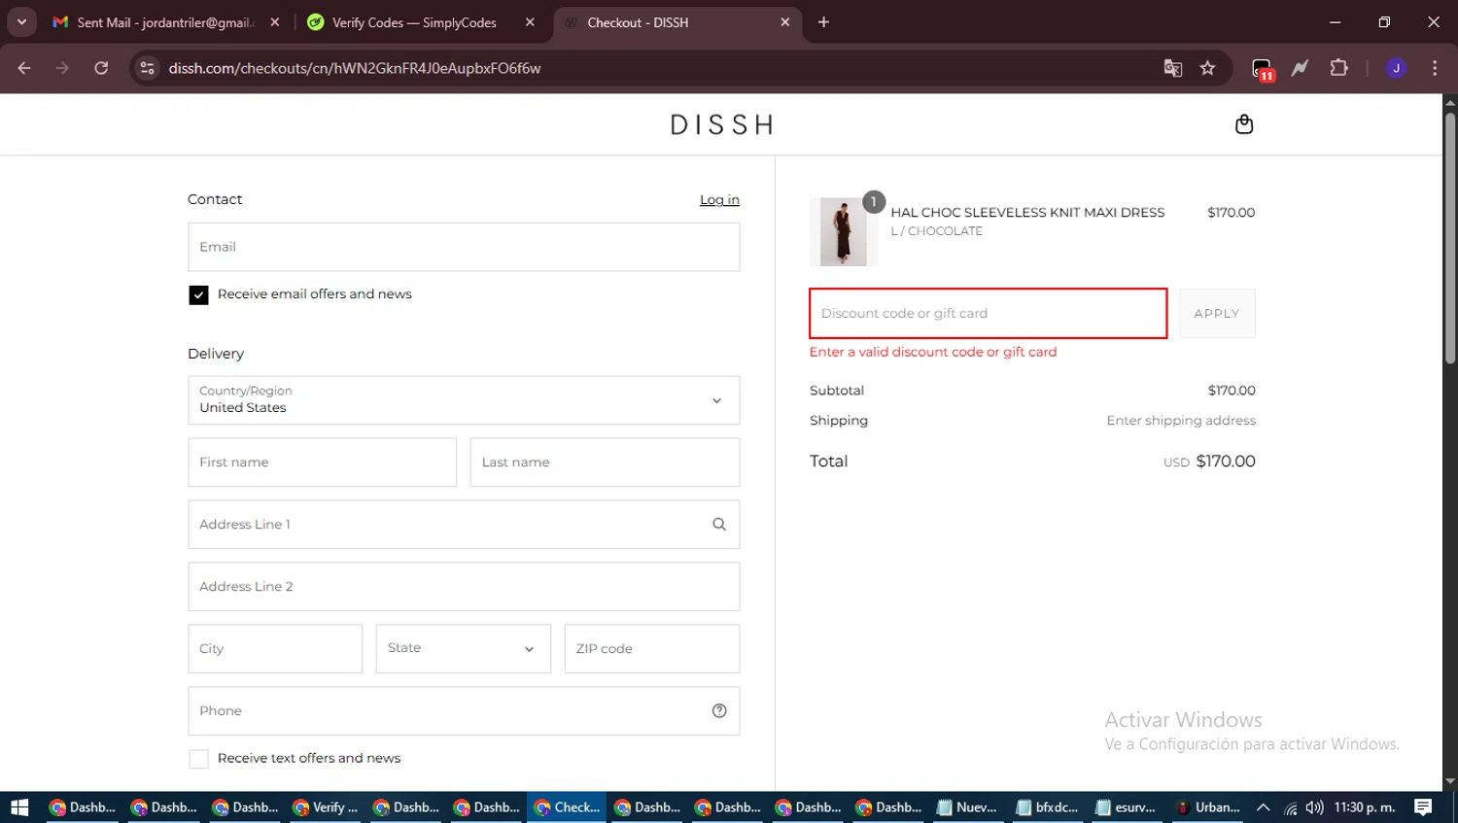Image resolution: width=1458 pixels, height=823 pixels.
Task: Go forward with the forward arrow
Action: point(62,68)
